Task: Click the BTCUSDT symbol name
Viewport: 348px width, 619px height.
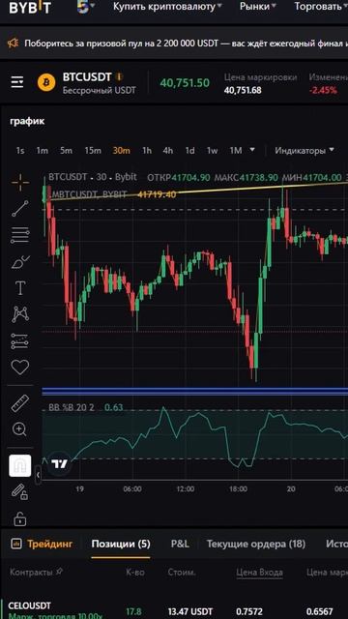Action: 87,76
